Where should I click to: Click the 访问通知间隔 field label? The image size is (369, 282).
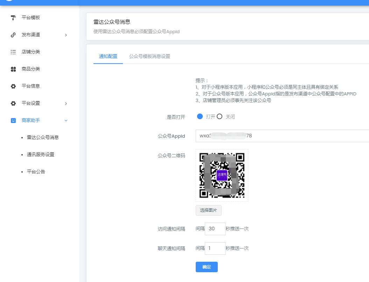click(171, 229)
